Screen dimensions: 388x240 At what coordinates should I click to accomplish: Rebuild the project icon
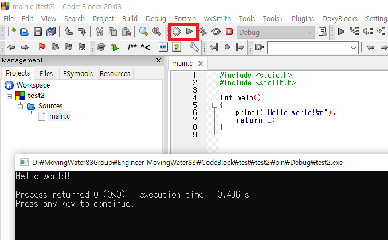click(x=216, y=32)
